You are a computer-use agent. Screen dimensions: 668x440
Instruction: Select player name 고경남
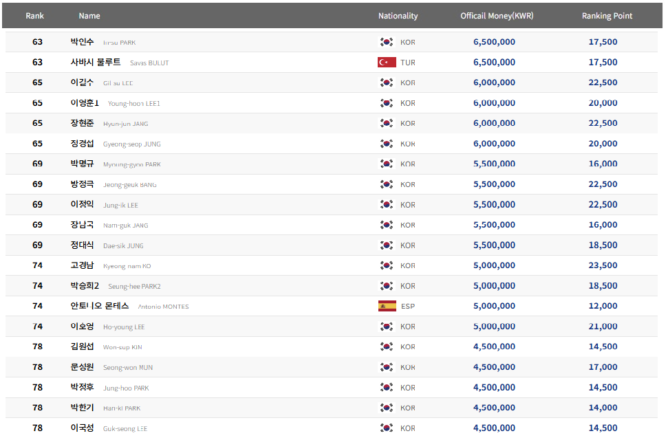click(82, 265)
